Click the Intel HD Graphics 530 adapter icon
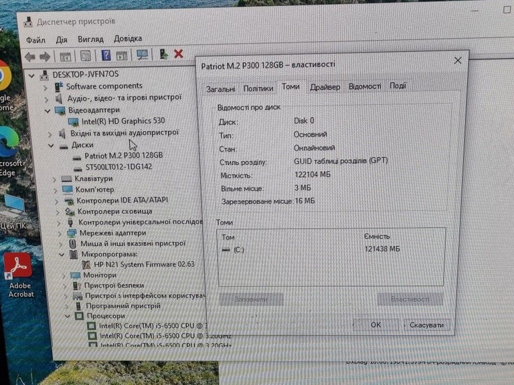Screen dimensions: 514x385 tap(73, 122)
